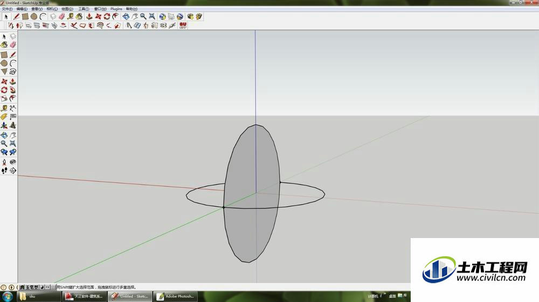The height and width of the screenshot is (302, 539).
Task: Switch to Adobe Photoshop taskbar button
Action: point(176,296)
